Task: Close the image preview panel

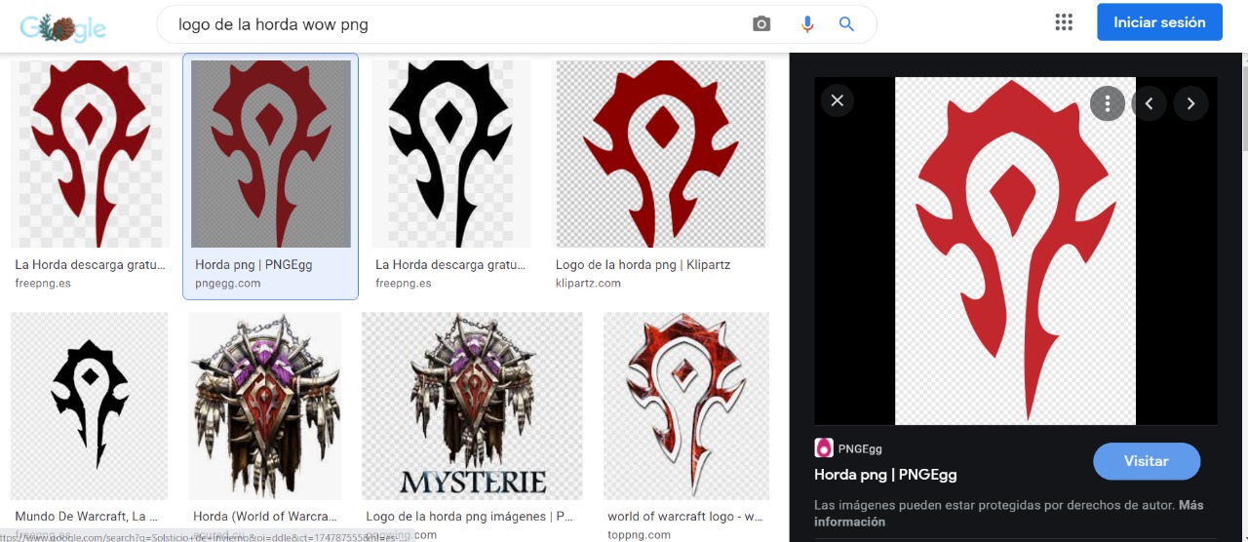Action: tap(837, 100)
